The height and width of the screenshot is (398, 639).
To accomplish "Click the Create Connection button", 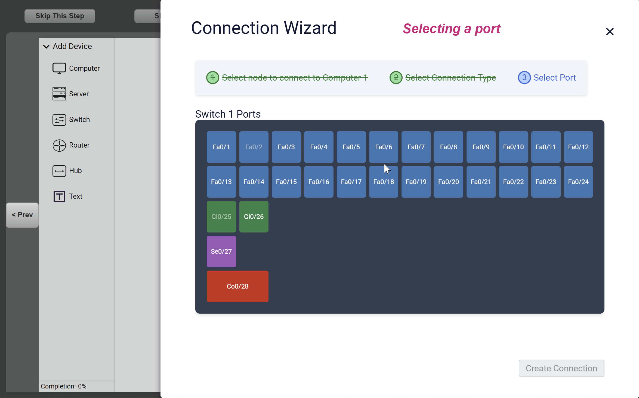I will click(x=561, y=368).
